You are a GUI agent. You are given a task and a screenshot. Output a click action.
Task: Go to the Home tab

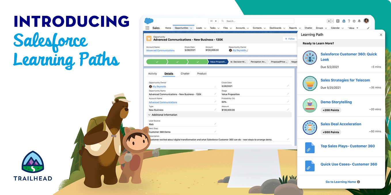(168, 28)
